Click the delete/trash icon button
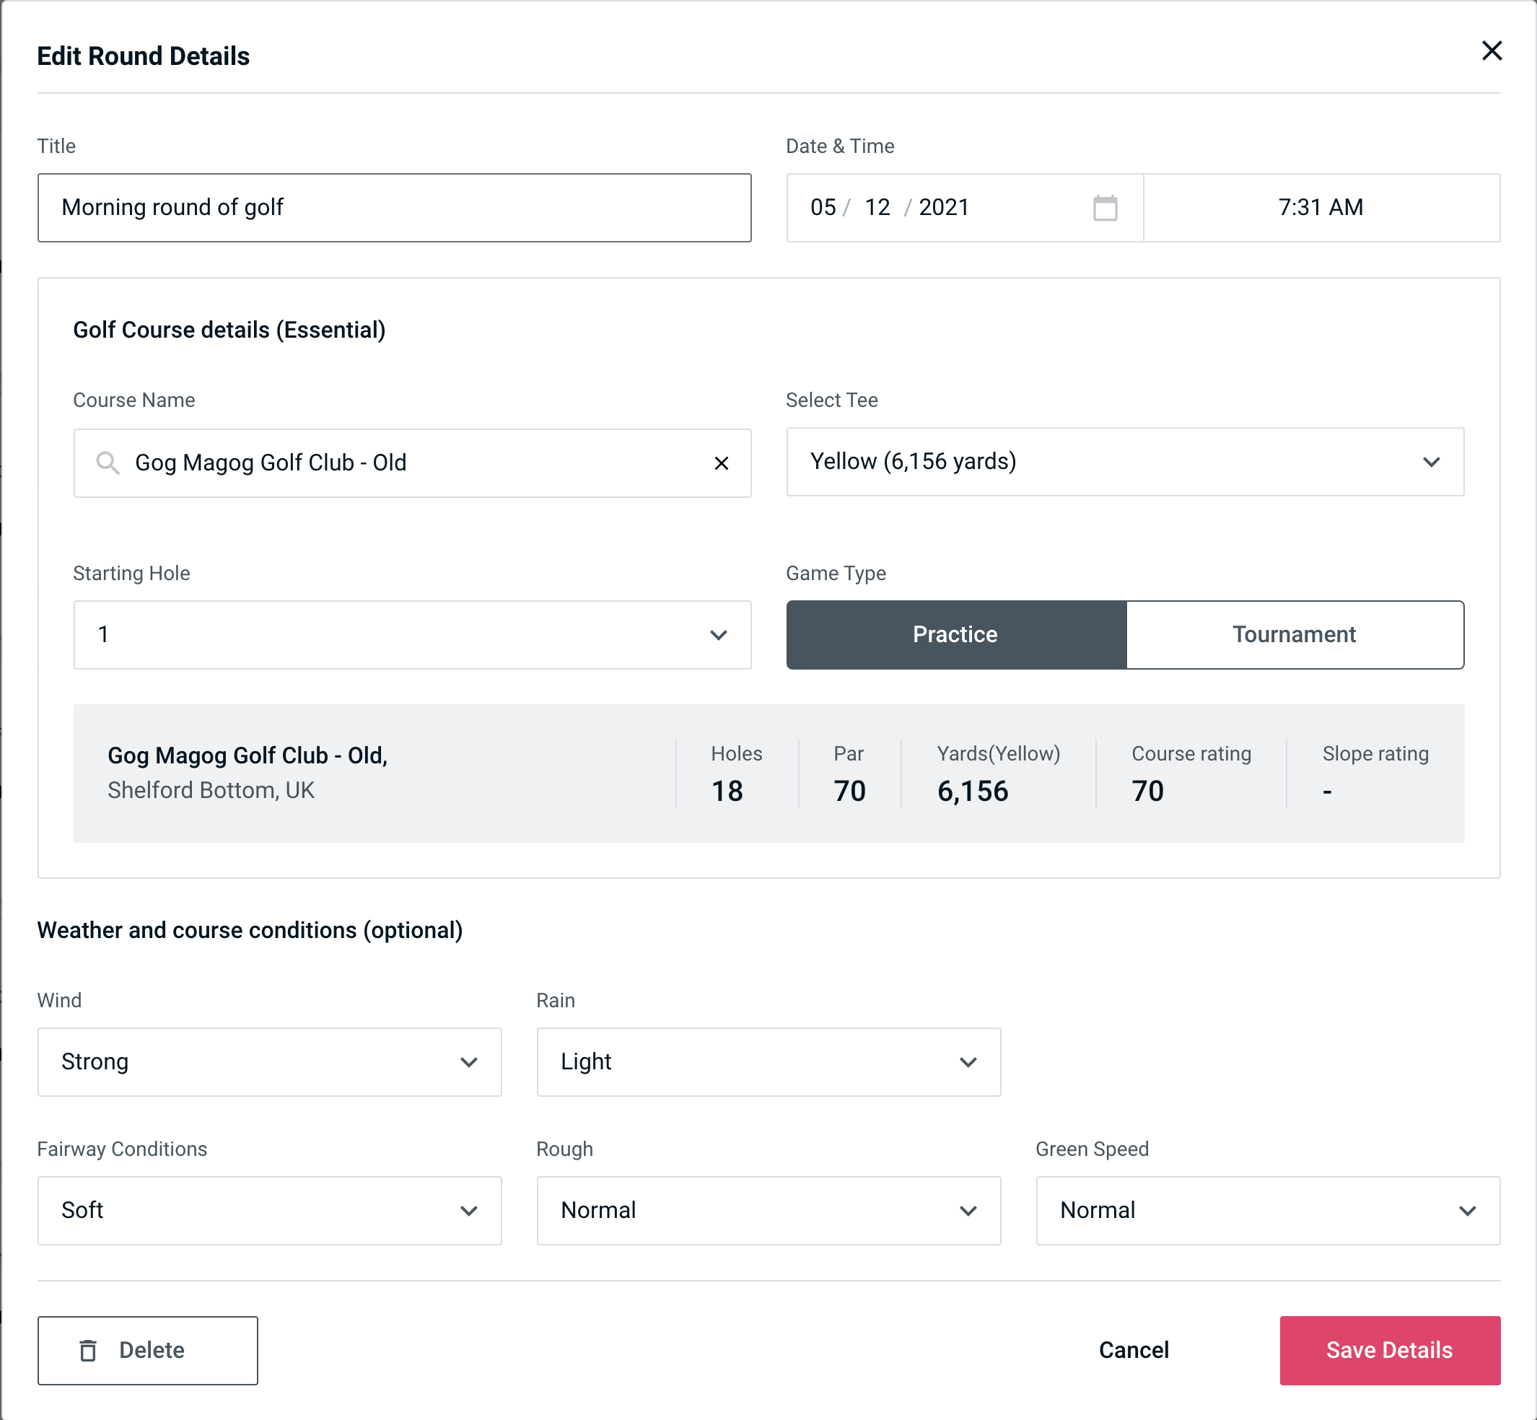 point(91,1349)
